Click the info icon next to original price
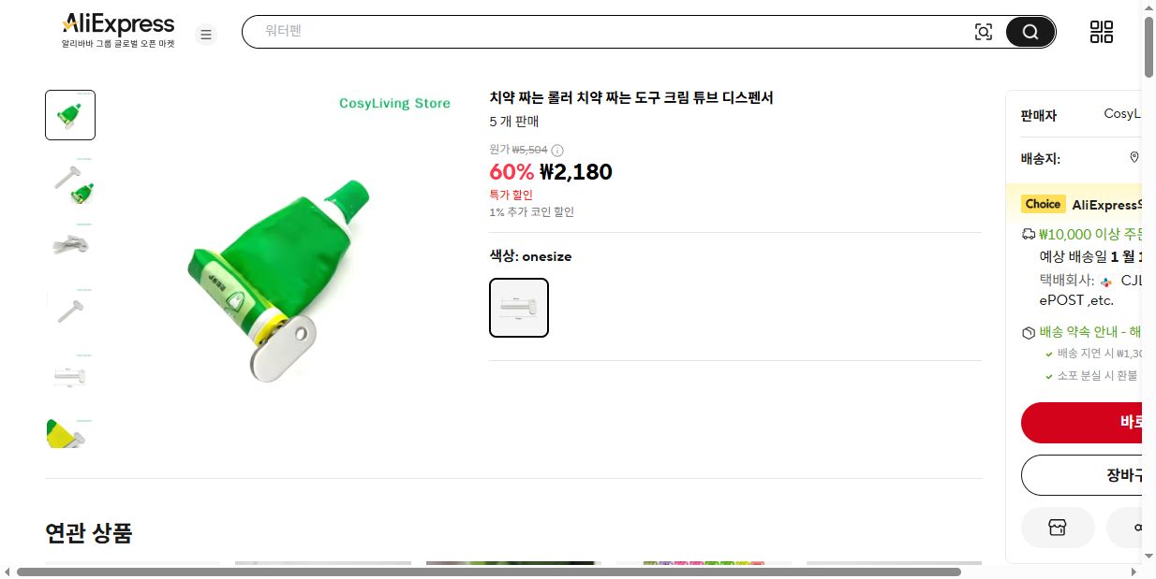1156x579 pixels. [x=557, y=150]
